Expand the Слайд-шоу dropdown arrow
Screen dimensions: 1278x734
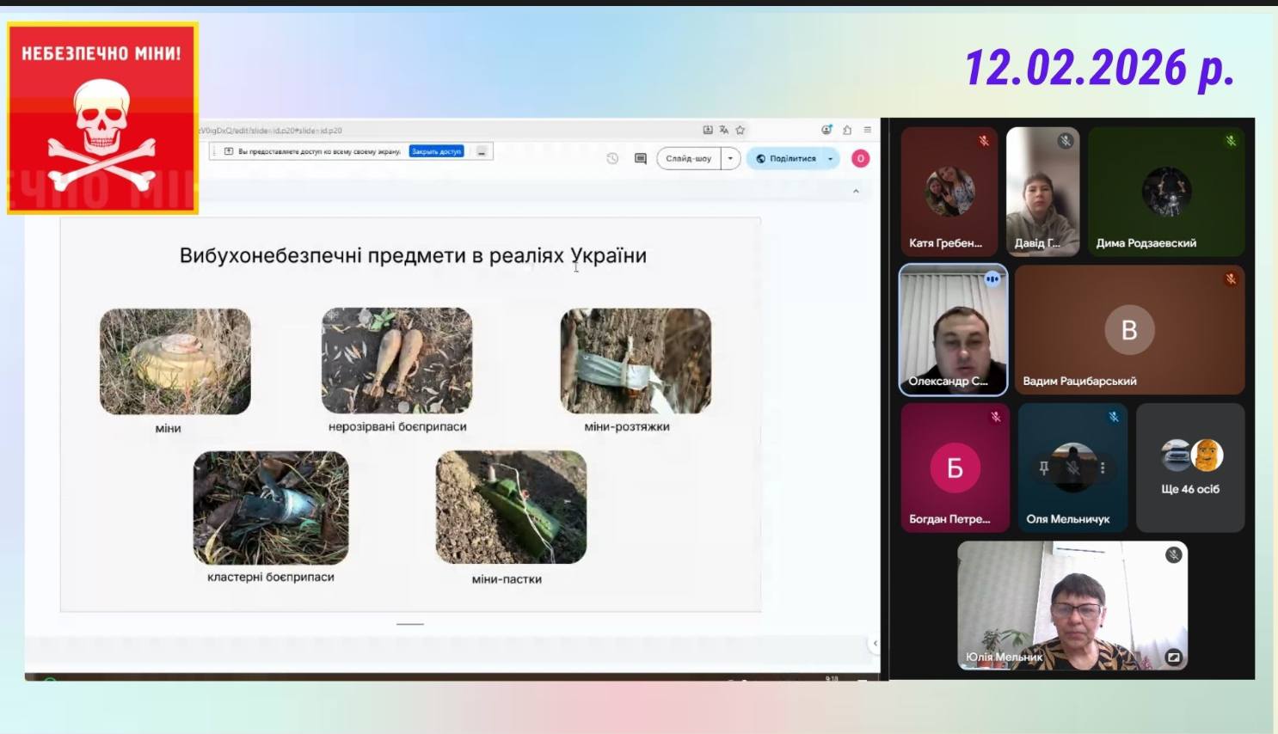click(730, 158)
